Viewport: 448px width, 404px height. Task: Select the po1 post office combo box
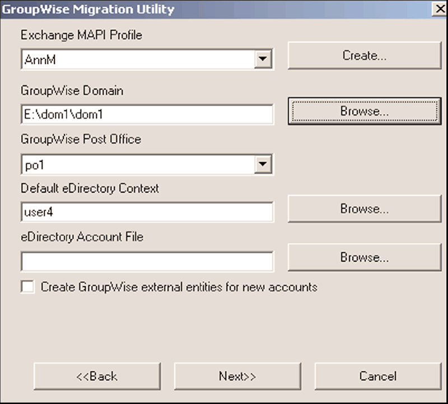pos(147,164)
